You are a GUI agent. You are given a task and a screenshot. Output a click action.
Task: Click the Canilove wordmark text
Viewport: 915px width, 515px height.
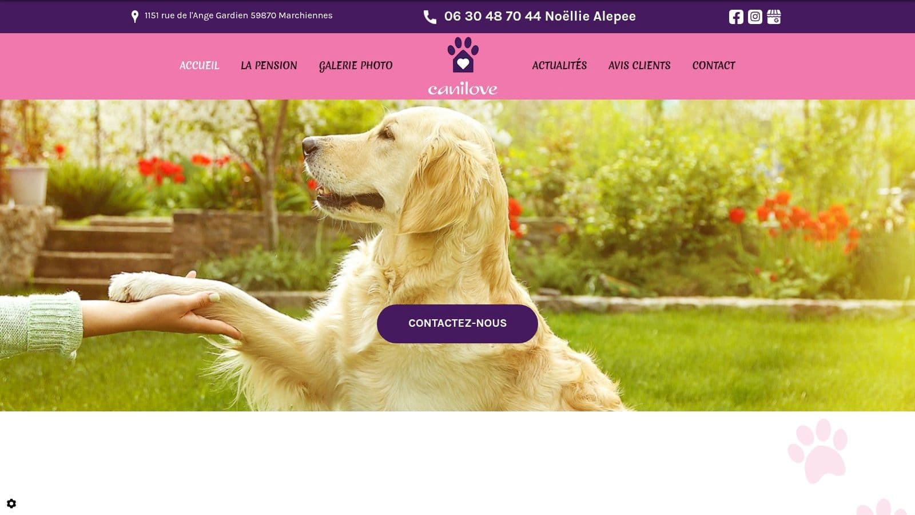[x=463, y=88]
